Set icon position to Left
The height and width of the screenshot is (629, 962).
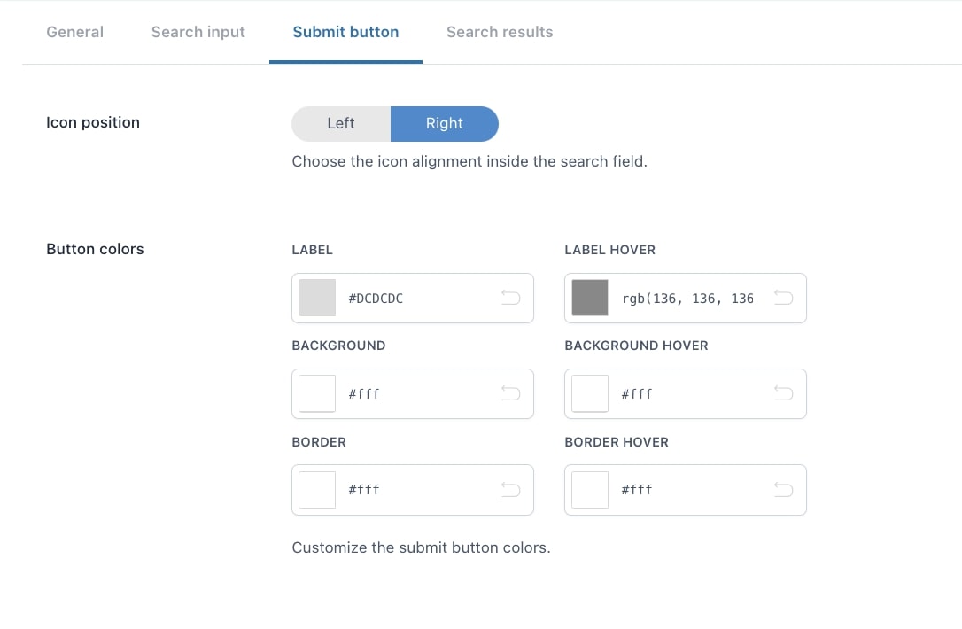[341, 123]
